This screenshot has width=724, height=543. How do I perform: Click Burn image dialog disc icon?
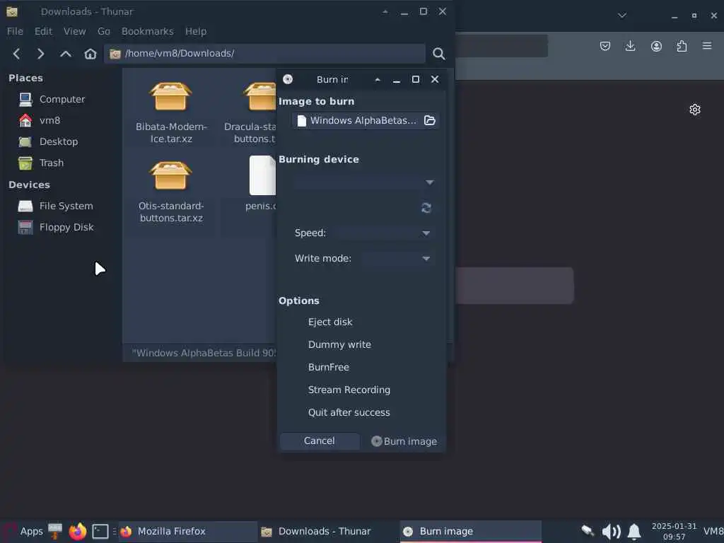click(x=288, y=79)
